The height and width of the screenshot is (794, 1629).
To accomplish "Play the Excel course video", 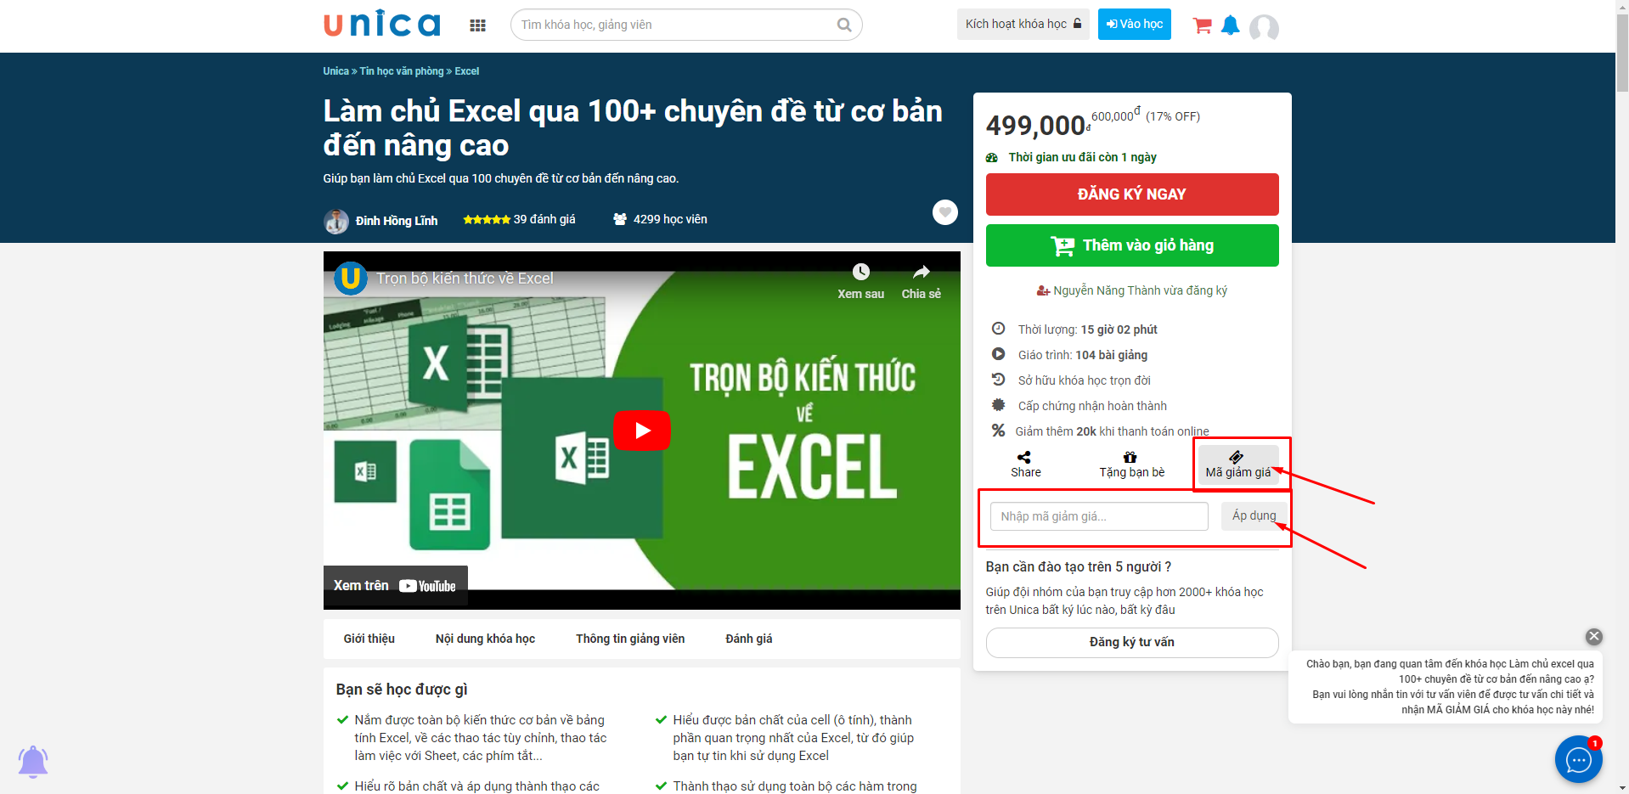I will tap(642, 431).
